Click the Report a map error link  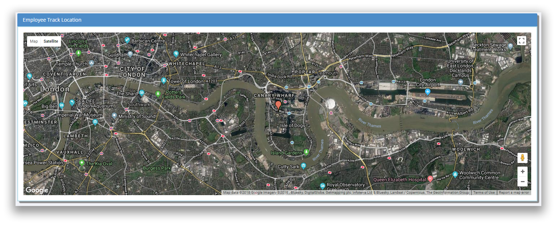(x=513, y=193)
